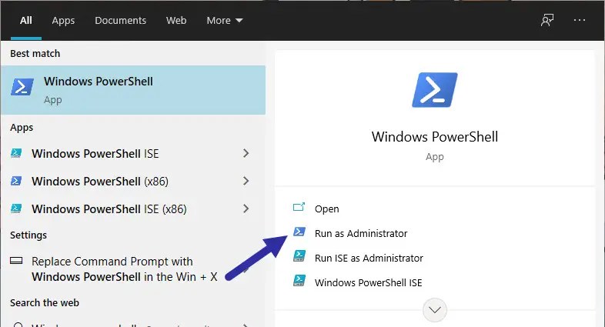Click the Run ISE as Administrator icon
Image resolution: width=605 pixels, height=327 pixels.
299,256
